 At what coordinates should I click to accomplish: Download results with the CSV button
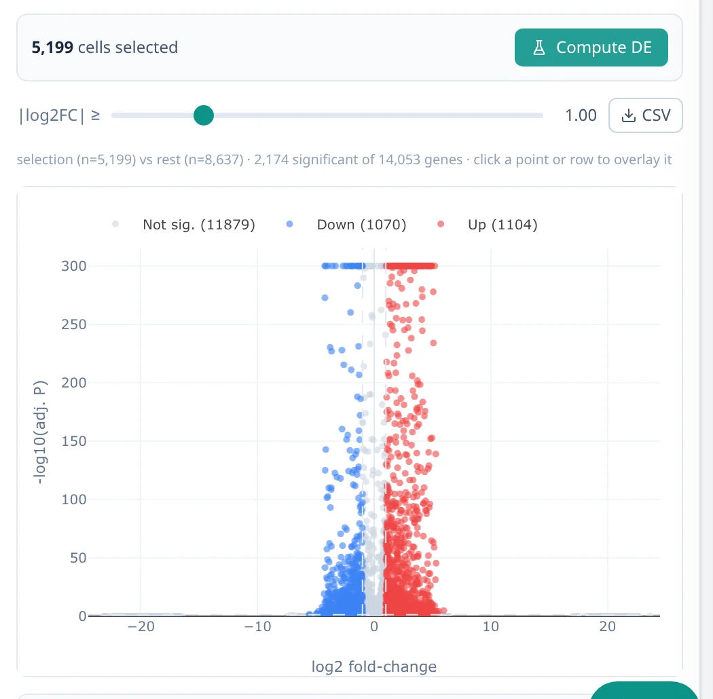pyautogui.click(x=645, y=115)
